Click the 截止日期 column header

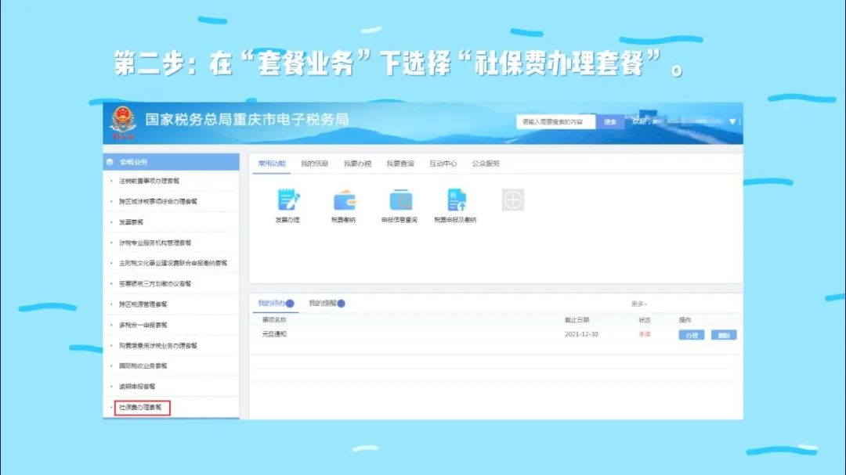click(x=577, y=320)
